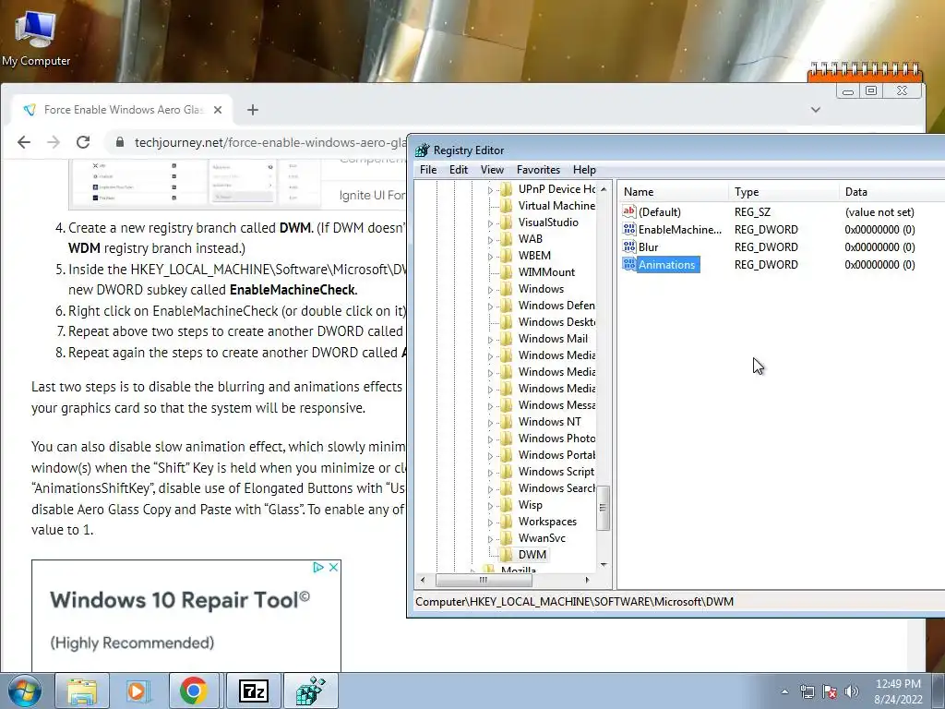The image size is (945, 709).
Task: Select the Windows Search key
Action: (556, 487)
